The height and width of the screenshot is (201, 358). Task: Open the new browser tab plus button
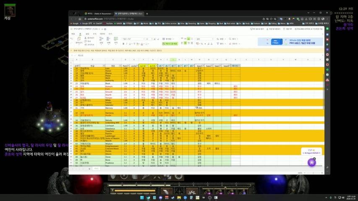pyautogui.click(x=147, y=13)
